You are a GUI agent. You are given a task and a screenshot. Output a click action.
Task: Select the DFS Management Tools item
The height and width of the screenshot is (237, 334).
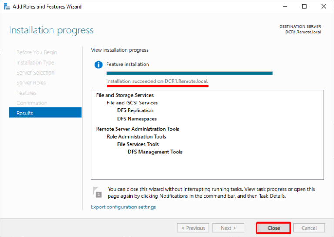click(155, 152)
